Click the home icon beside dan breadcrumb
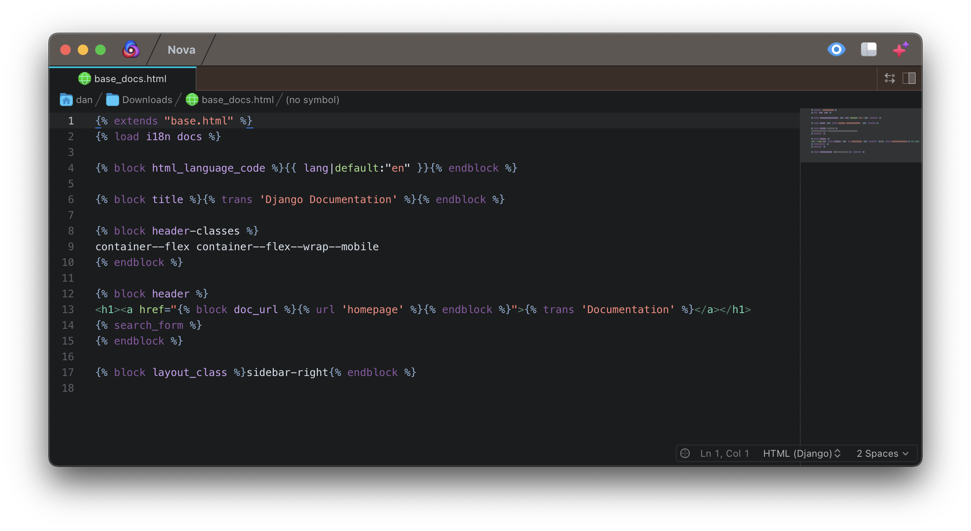Screen dimensions: 971x531 (66, 100)
